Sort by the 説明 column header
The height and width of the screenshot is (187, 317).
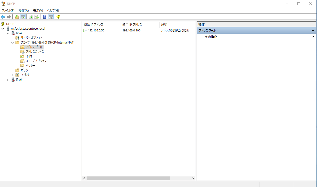pyautogui.click(x=177, y=25)
